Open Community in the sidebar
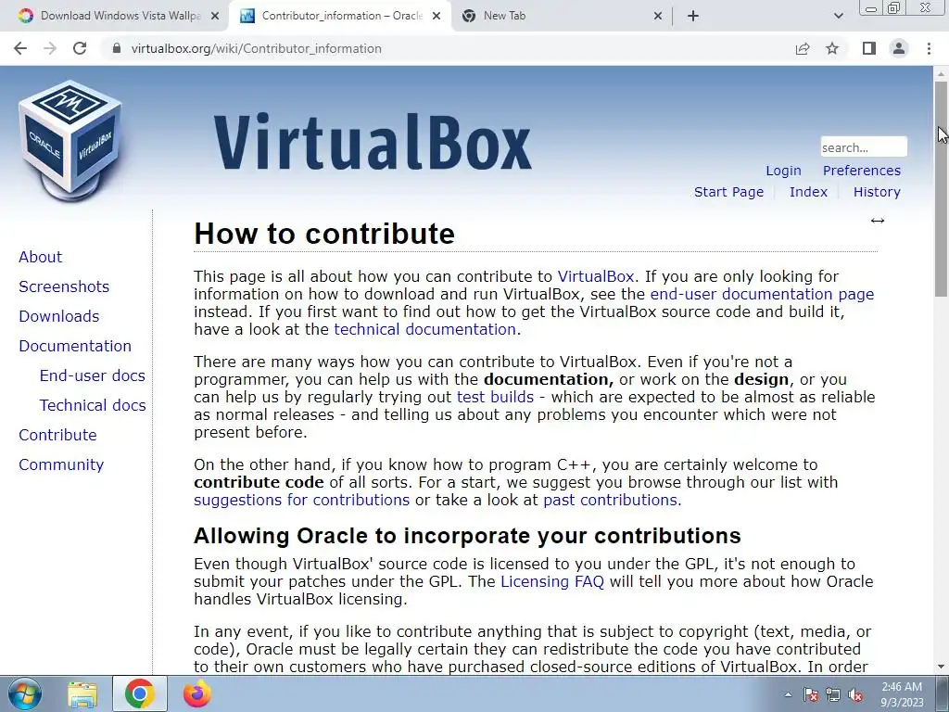 61,464
